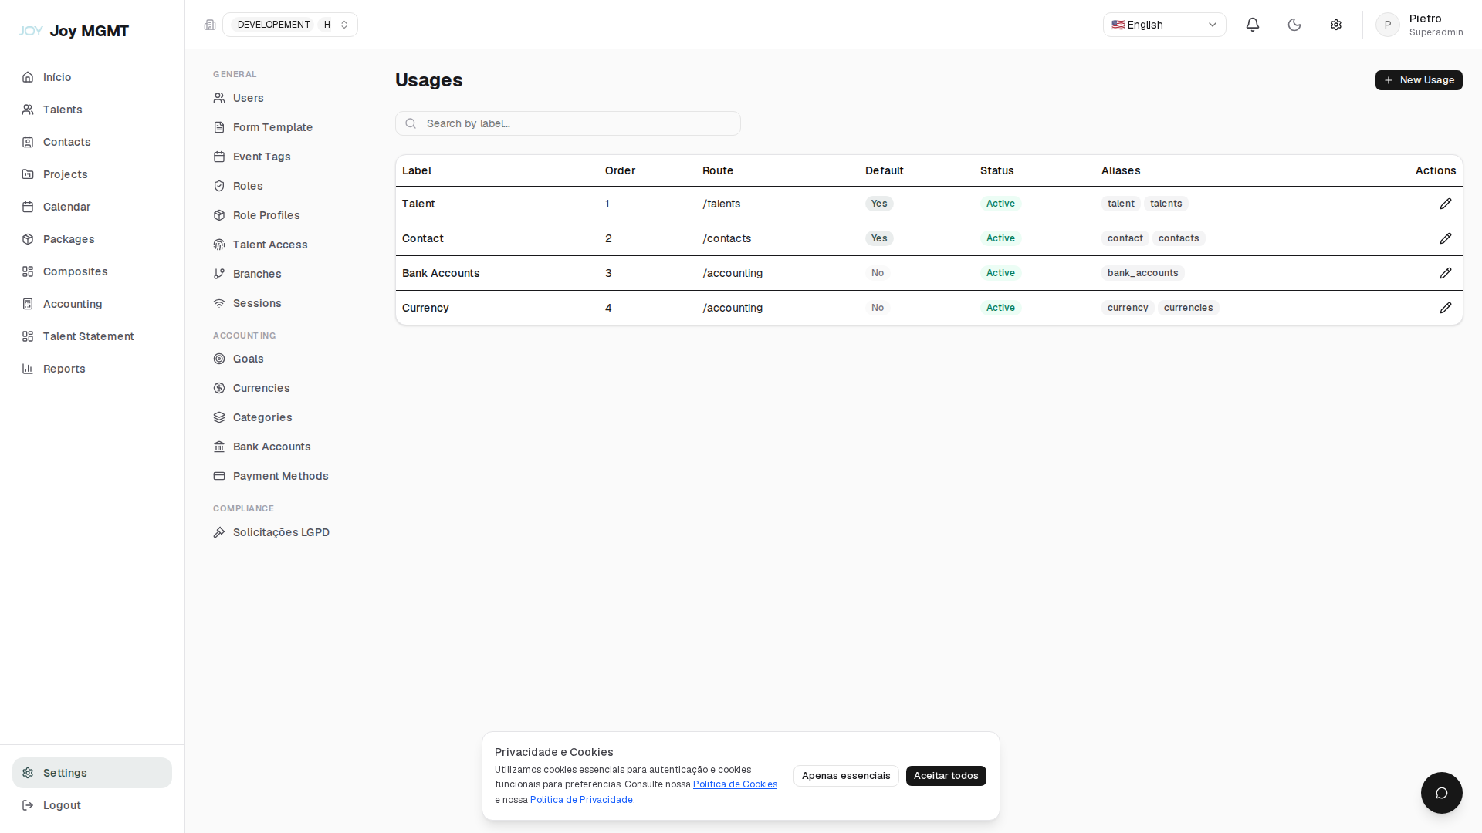Click the Order column header

tap(621, 170)
